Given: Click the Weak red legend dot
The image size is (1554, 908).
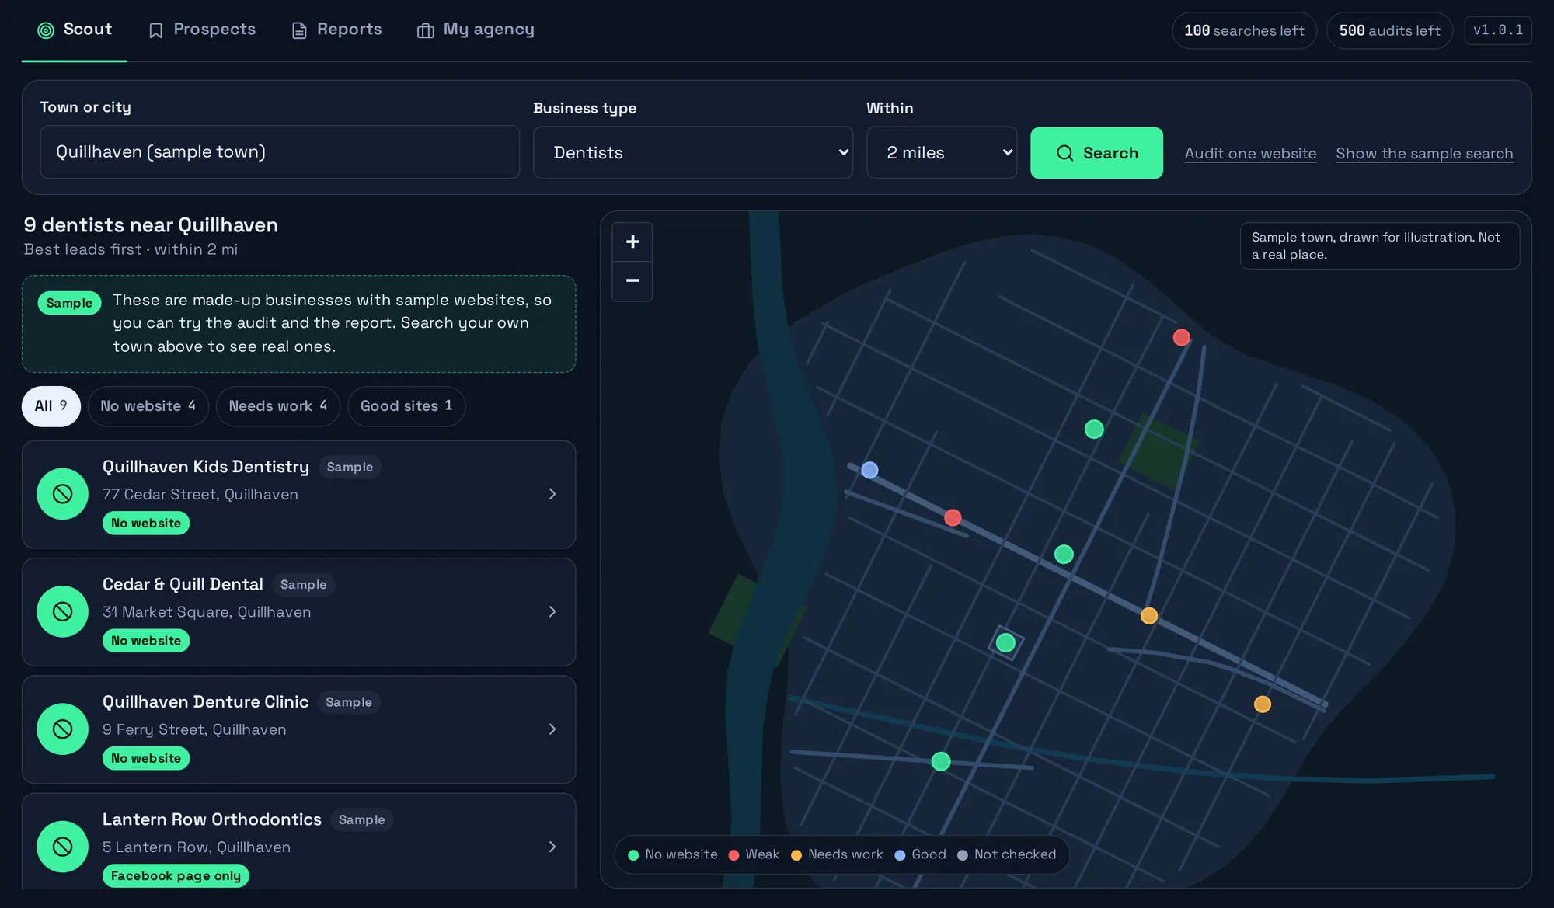Looking at the screenshot, I should coord(733,855).
